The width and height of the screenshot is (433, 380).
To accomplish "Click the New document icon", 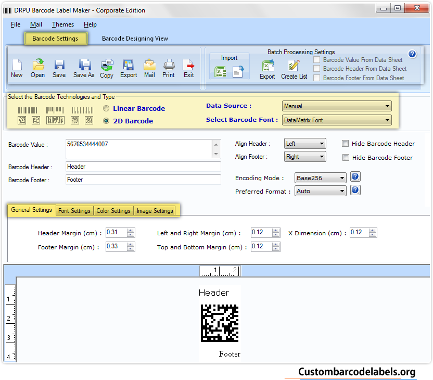I will pos(17,65).
